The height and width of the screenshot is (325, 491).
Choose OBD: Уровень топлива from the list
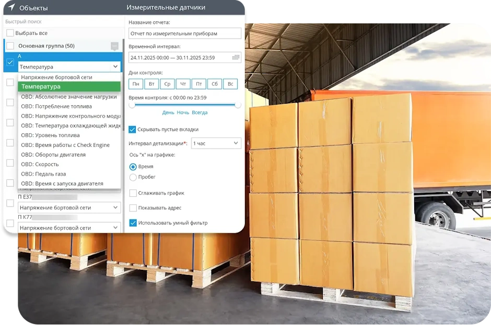coord(50,135)
